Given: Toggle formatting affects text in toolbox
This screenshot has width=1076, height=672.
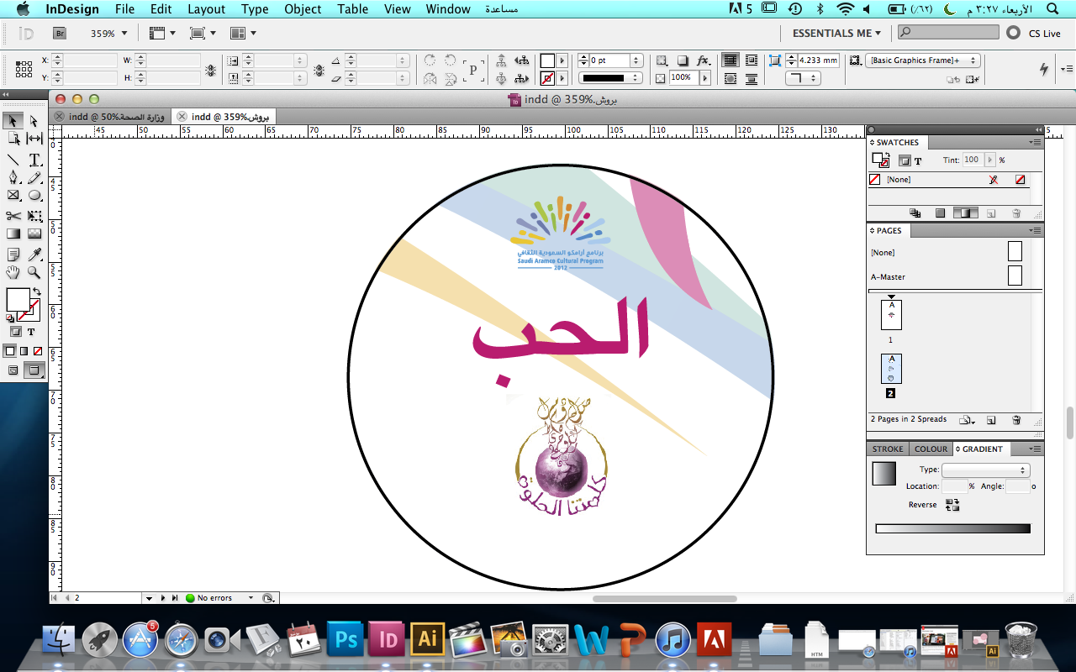Looking at the screenshot, I should pos(31,332).
